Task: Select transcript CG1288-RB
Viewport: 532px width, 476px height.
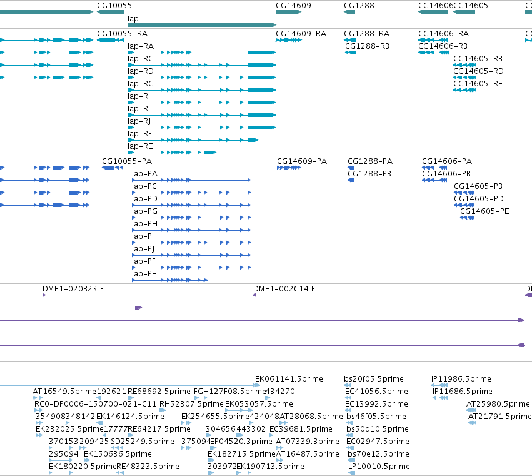Action: click(x=367, y=46)
